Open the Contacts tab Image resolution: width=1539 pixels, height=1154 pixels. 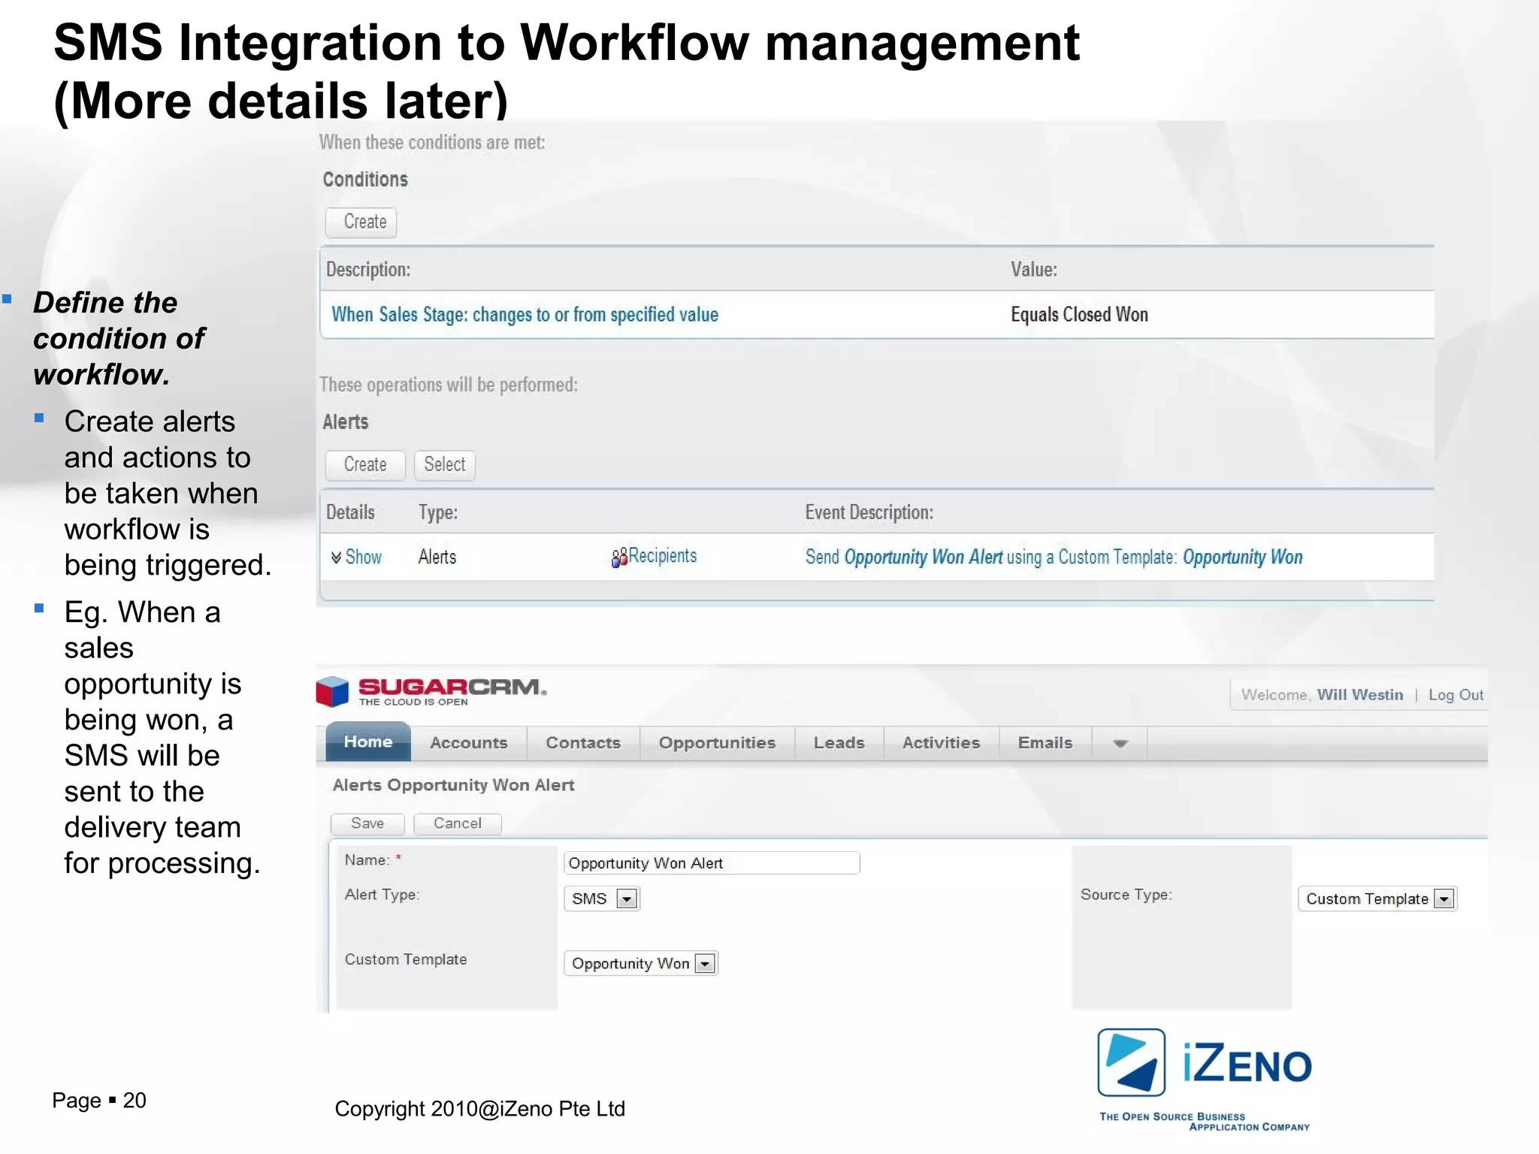coord(583,743)
